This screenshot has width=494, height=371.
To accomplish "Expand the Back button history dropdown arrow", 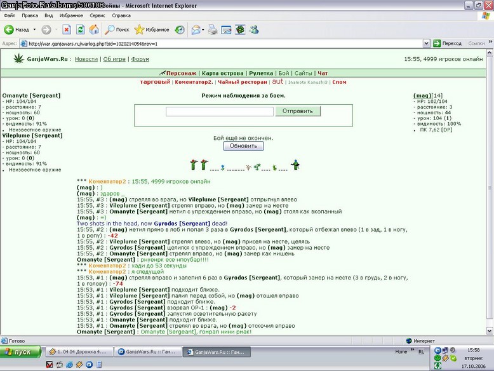I will [34, 30].
